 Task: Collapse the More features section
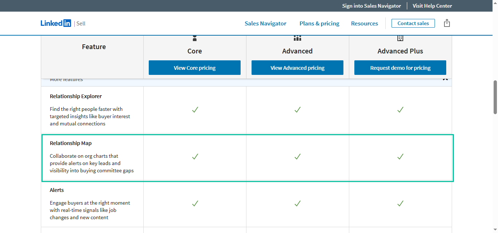pyautogui.click(x=445, y=79)
